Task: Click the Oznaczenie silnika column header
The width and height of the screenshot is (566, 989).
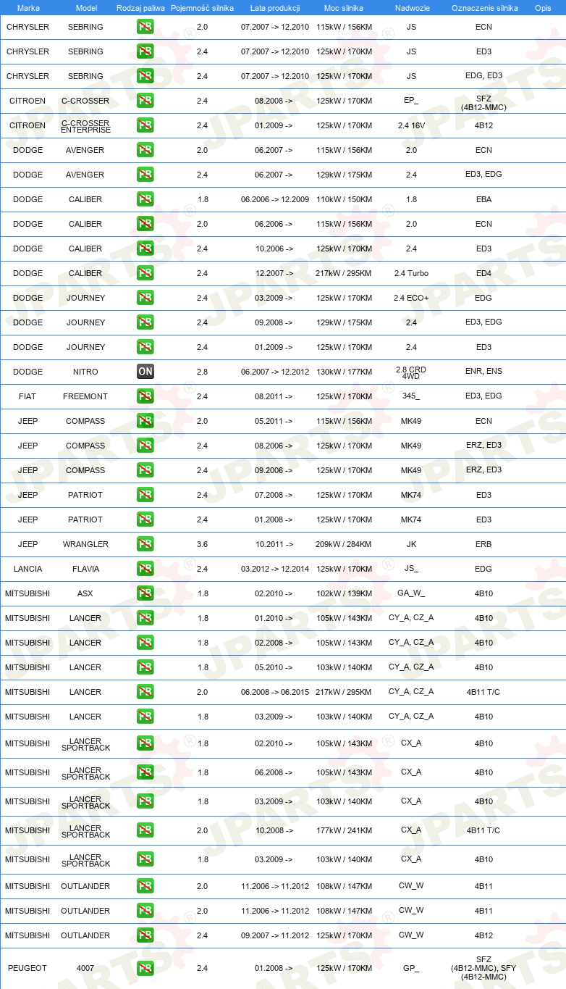Action: point(484,8)
